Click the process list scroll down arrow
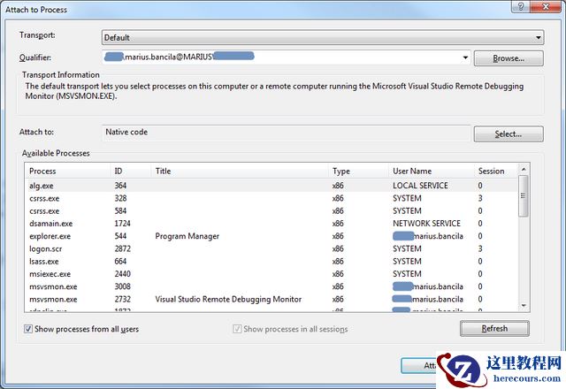The image size is (566, 389). [524, 306]
